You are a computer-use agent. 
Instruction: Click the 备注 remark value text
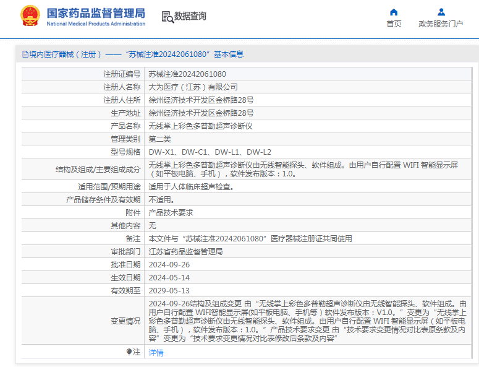click(250, 238)
